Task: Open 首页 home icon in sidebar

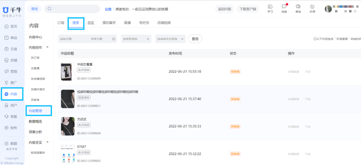Action: [6, 26]
